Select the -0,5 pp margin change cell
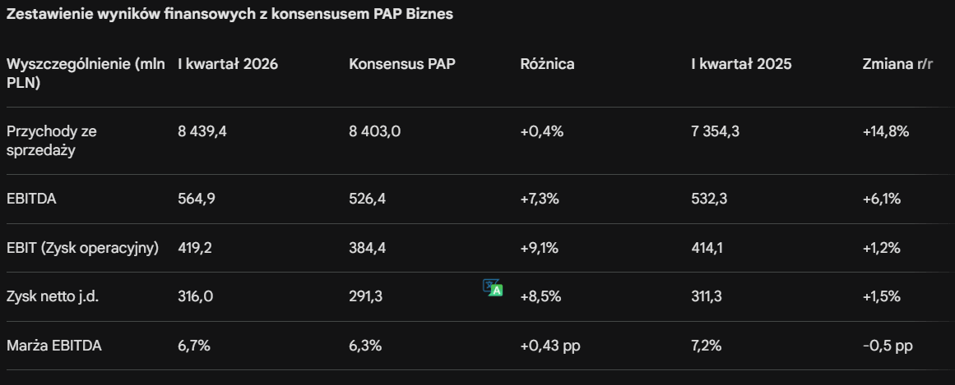Viewport: 955px width, 385px height. coord(888,346)
